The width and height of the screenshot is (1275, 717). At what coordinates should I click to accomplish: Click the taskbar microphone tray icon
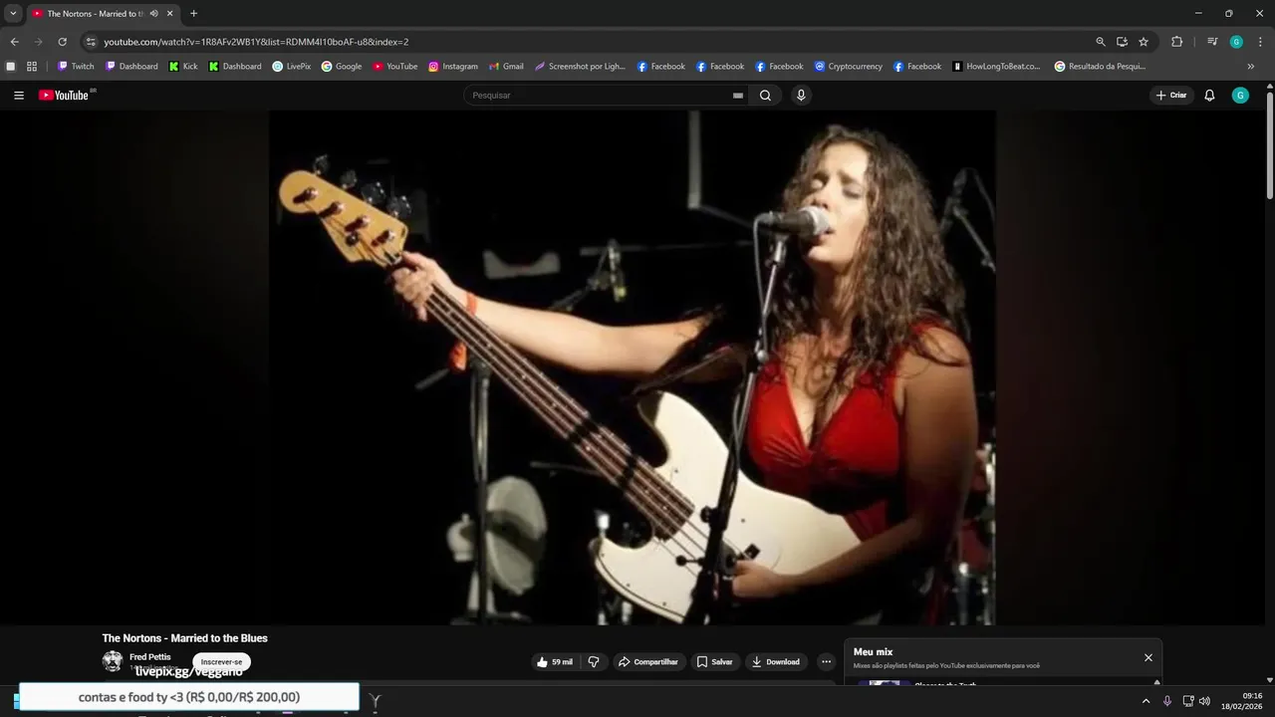1167,701
